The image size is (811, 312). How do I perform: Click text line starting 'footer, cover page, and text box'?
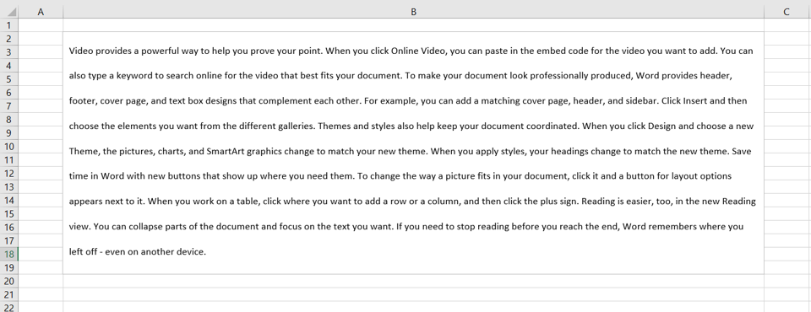(x=407, y=101)
